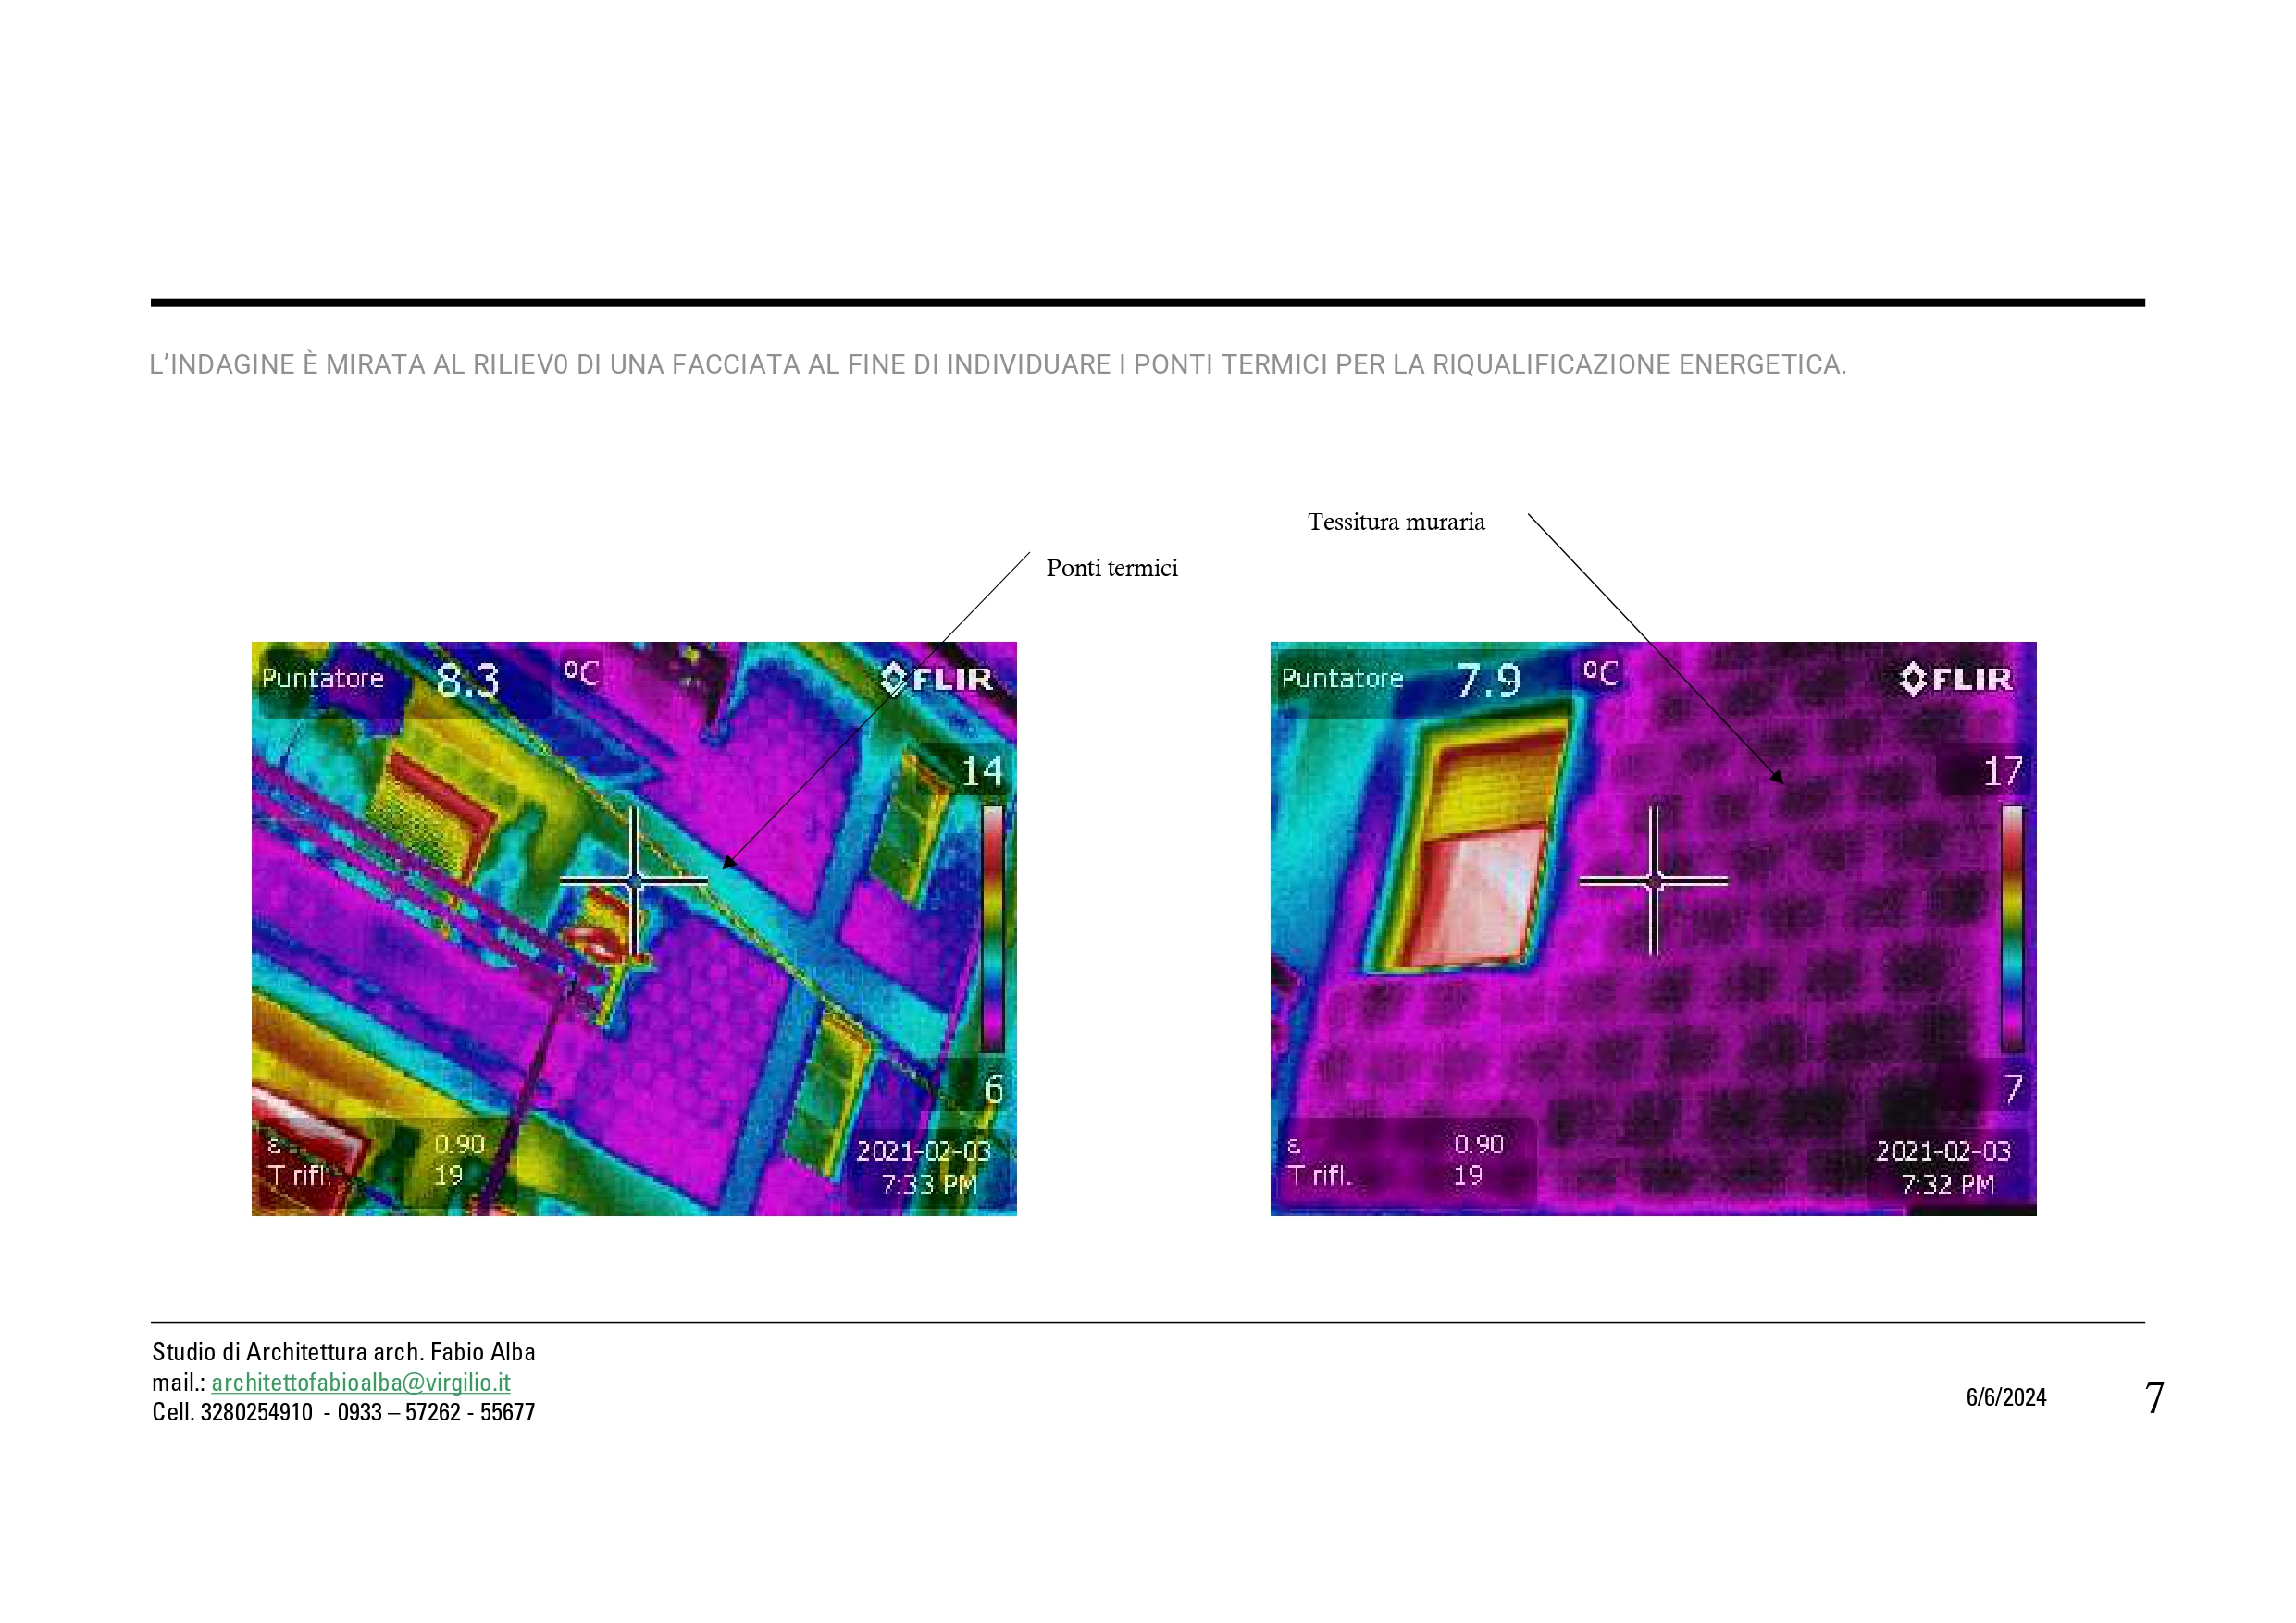Click the 'T rifl.' label in the right image

coord(1319,1175)
